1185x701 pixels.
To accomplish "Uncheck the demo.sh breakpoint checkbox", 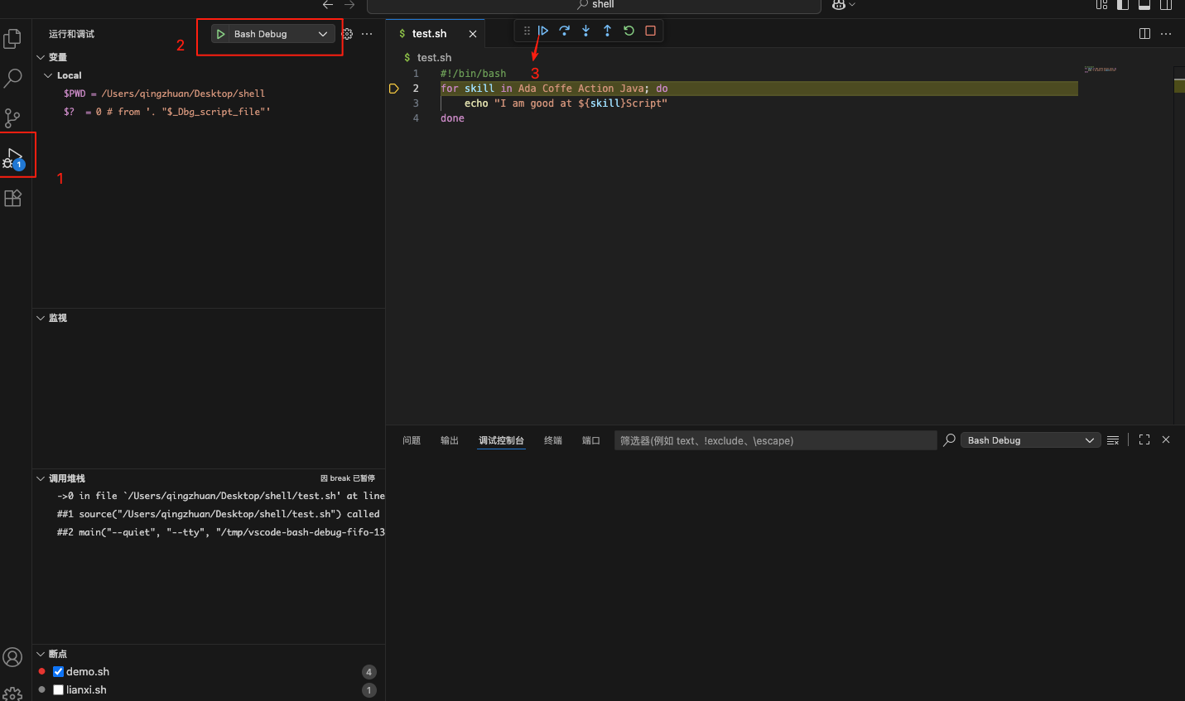I will pos(58,671).
